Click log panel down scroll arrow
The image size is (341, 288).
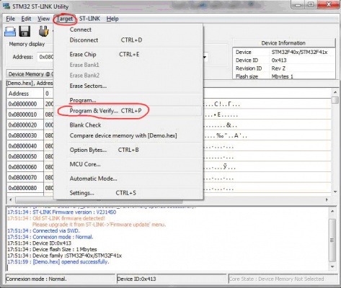pyautogui.click(x=332, y=266)
